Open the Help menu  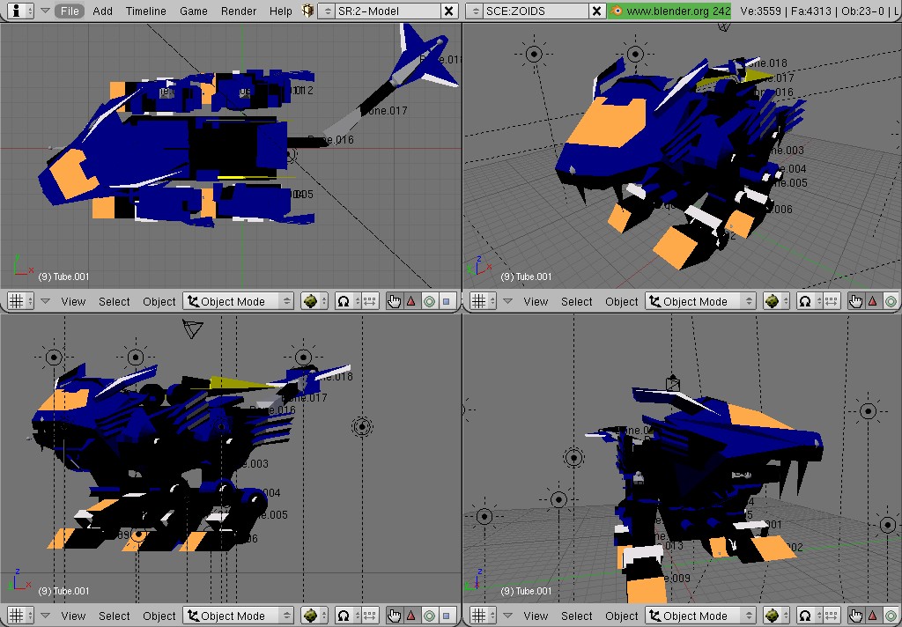click(x=281, y=11)
